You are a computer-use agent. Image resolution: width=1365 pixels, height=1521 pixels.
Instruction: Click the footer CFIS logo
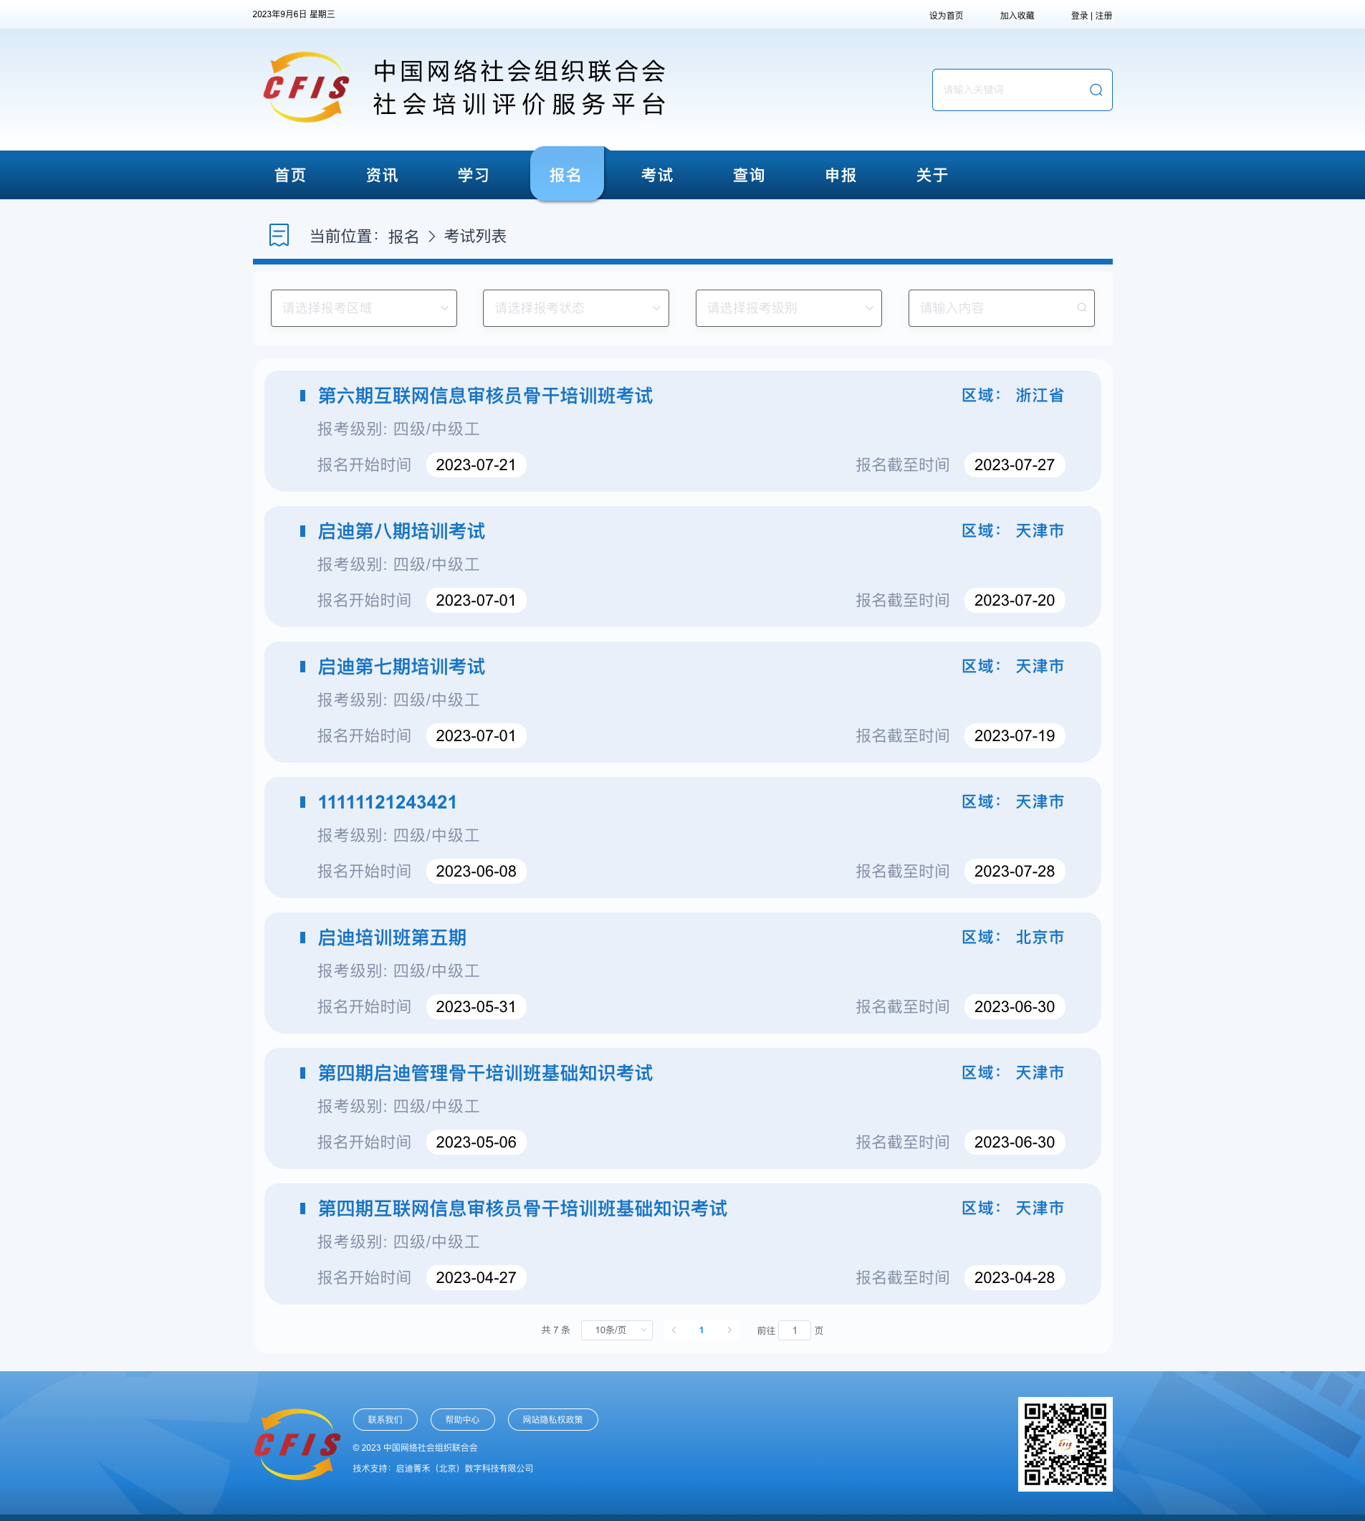pyautogui.click(x=297, y=1444)
